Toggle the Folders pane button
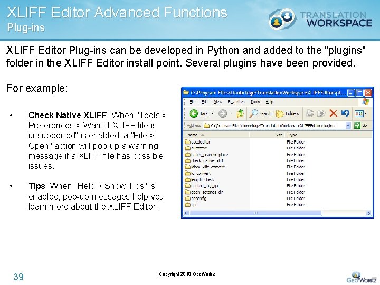 [288, 113]
